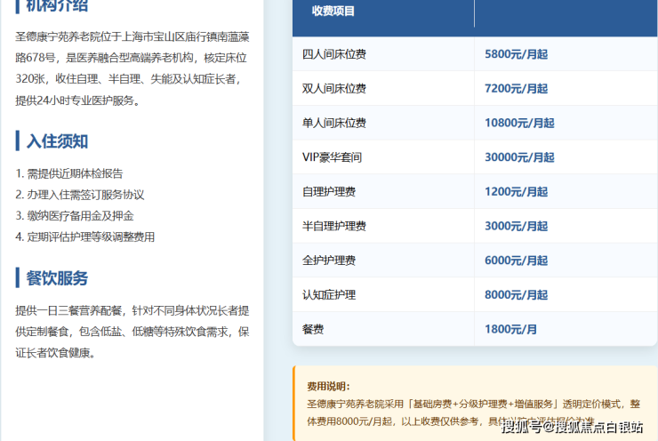Click the 费用说明 note heading

pos(329,387)
